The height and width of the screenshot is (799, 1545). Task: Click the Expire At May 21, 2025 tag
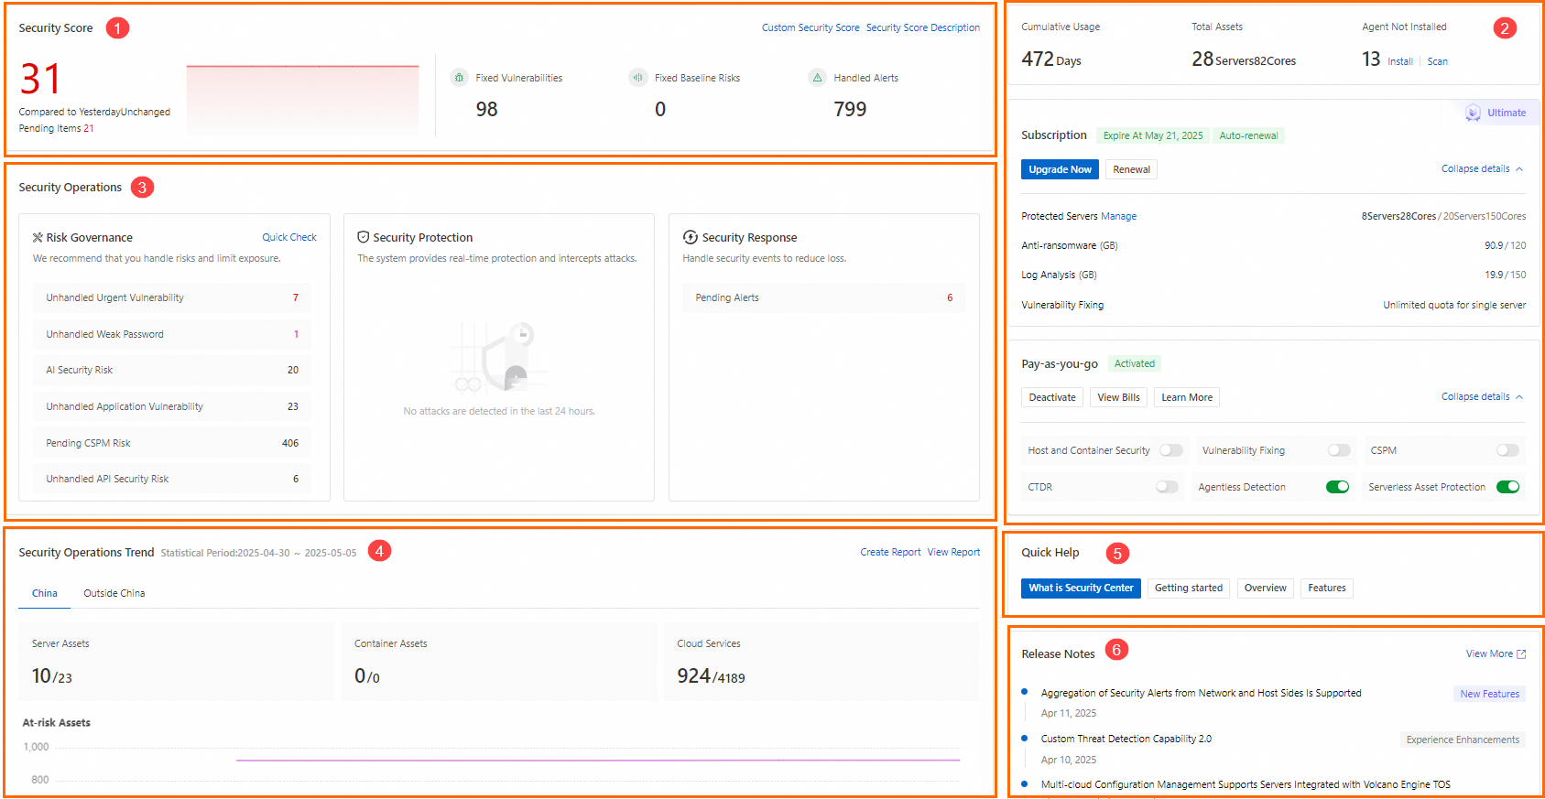(1153, 135)
